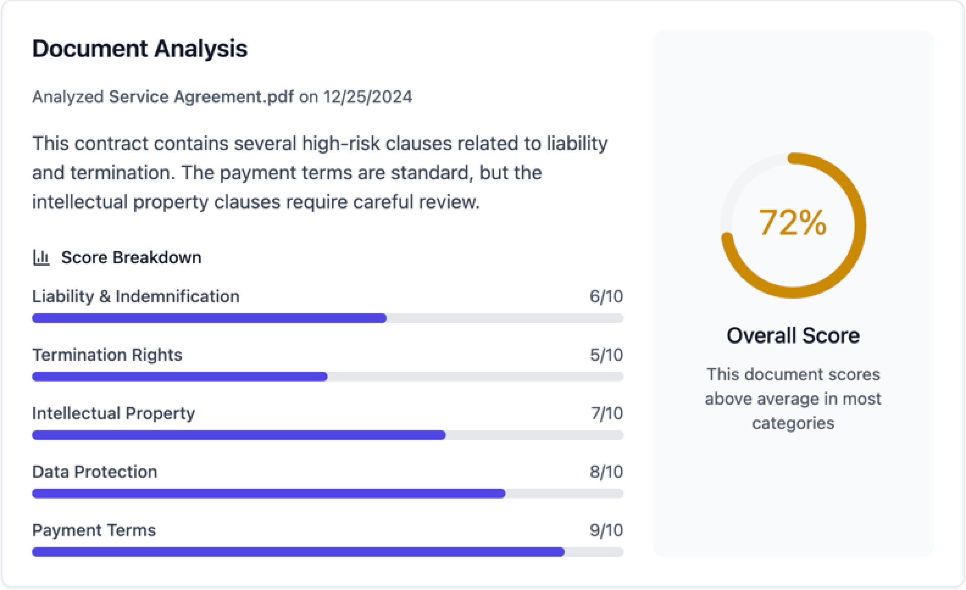Click the Liability & Indemnification progress bar

point(327,318)
